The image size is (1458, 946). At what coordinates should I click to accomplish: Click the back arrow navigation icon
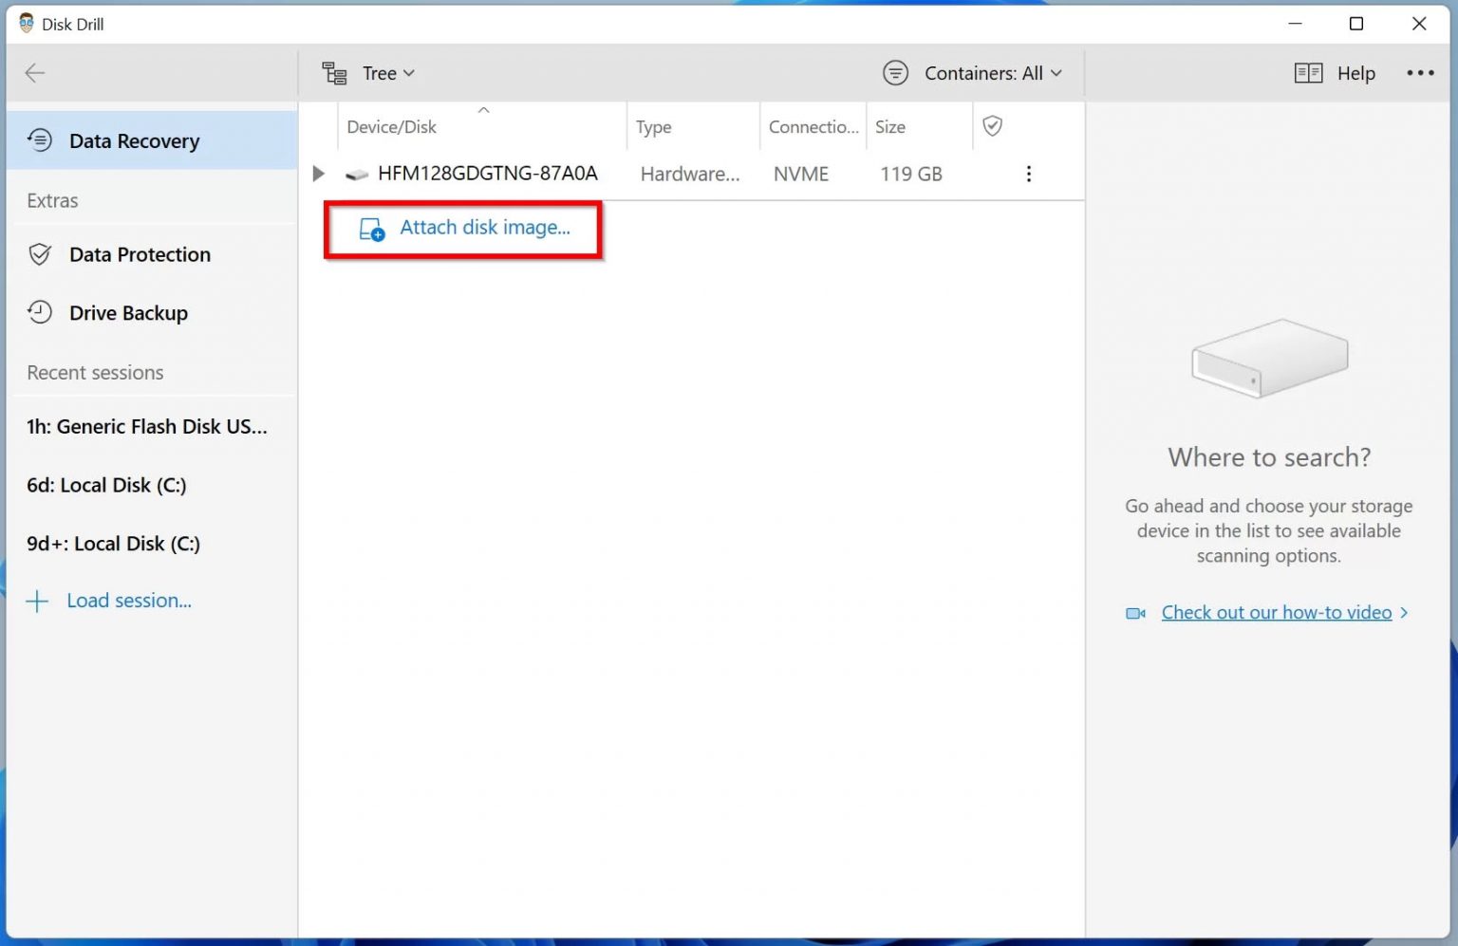[34, 73]
